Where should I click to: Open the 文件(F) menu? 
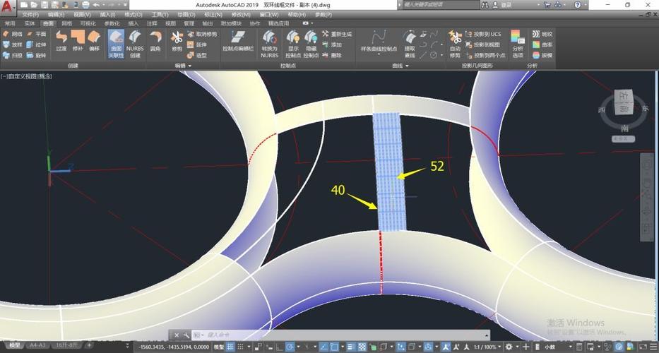point(30,14)
